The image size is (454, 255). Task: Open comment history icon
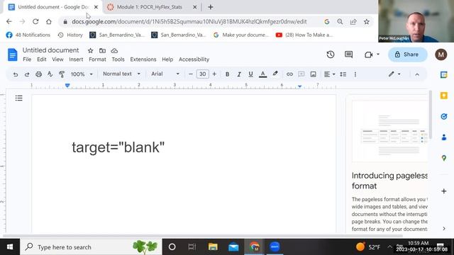348,55
